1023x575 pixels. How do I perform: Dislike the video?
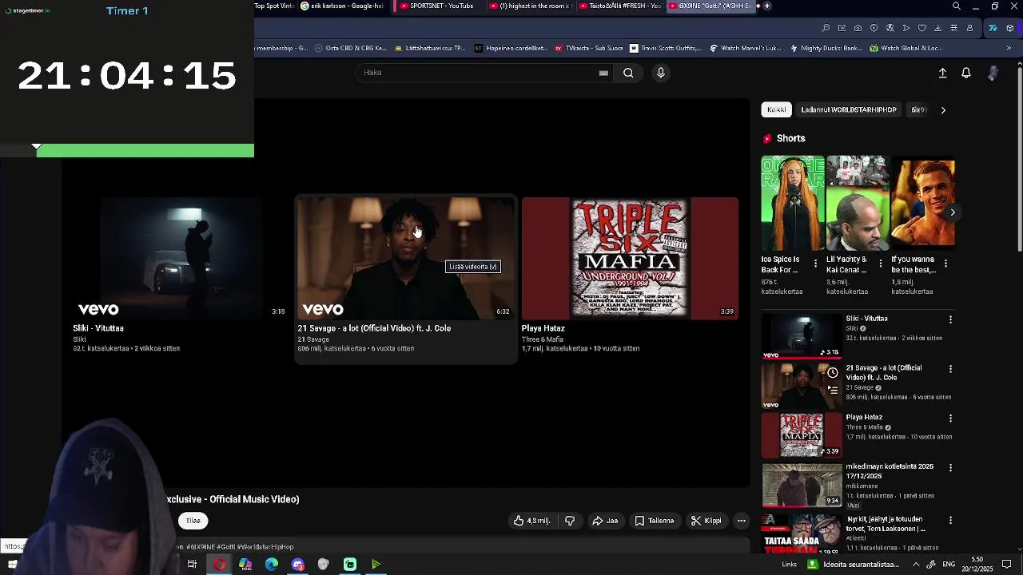(570, 521)
